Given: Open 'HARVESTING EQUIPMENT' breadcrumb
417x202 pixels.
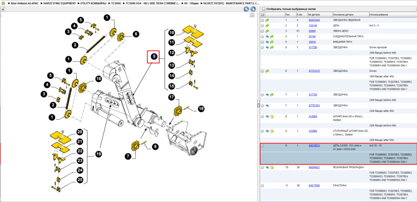Looking at the screenshot, I should [60, 3].
